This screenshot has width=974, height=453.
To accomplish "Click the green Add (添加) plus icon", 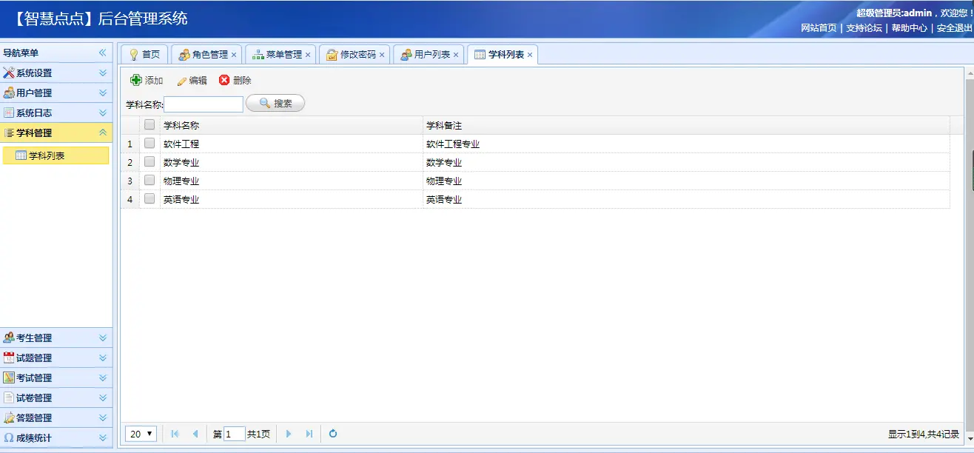I will click(136, 80).
